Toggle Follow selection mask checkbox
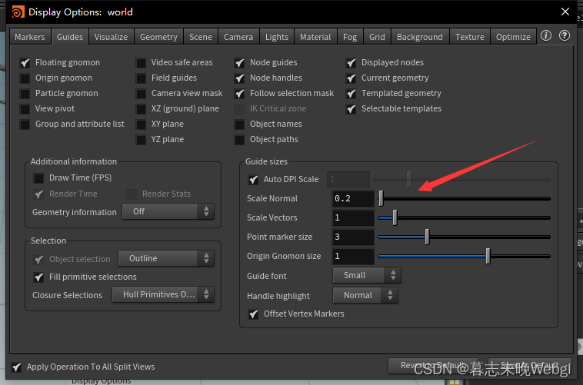583x385 pixels. click(239, 94)
